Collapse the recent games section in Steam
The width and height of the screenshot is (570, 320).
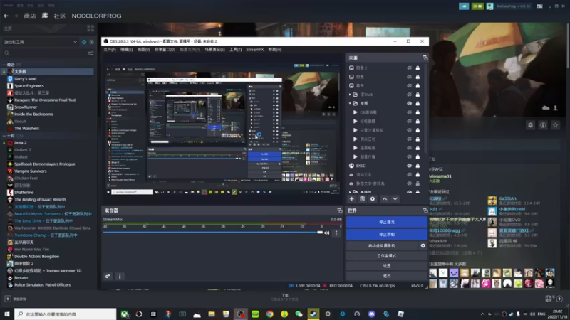pyautogui.click(x=4, y=65)
